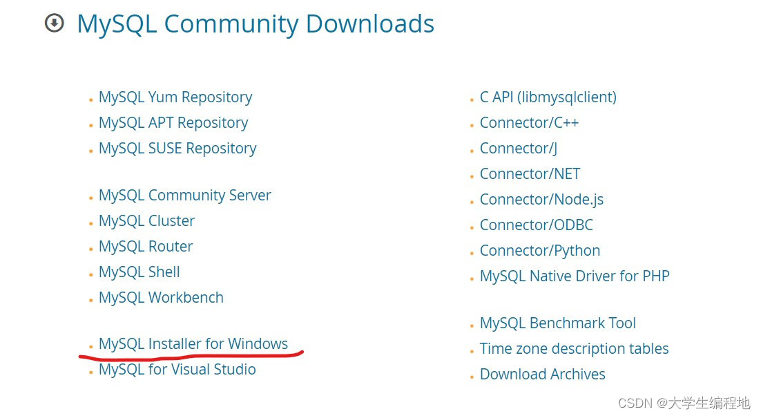Viewport: 761px width, 416px height.
Task: Visit the MySQL Cluster link
Action: click(146, 221)
